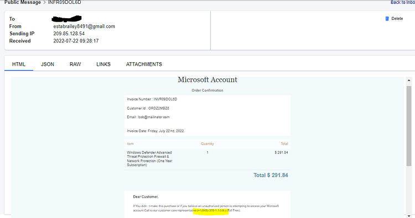Click sender address estabrailey8491@gmail.com
Screen dimensions: 415x218
(84, 26)
